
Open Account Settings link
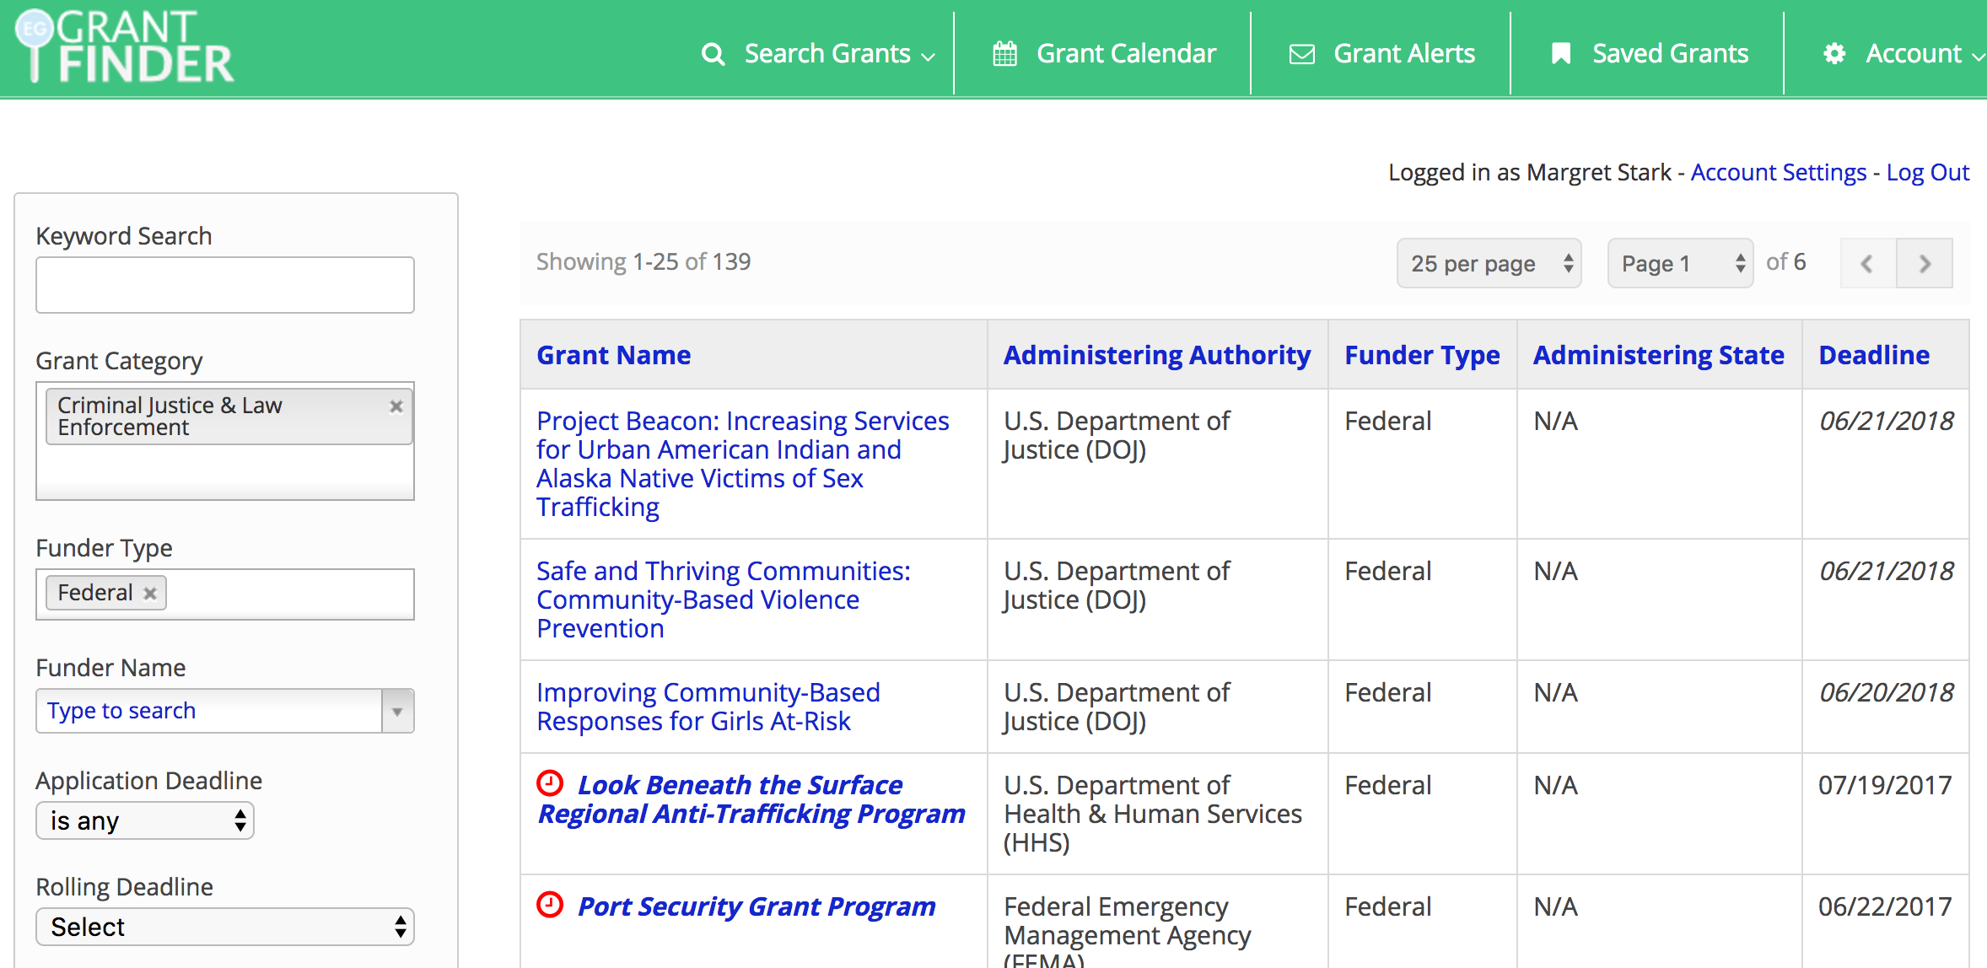[x=1778, y=171]
